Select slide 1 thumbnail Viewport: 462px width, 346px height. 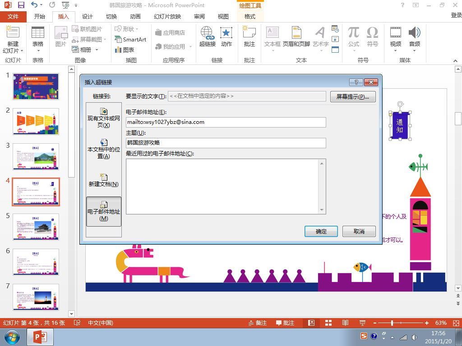(x=36, y=86)
